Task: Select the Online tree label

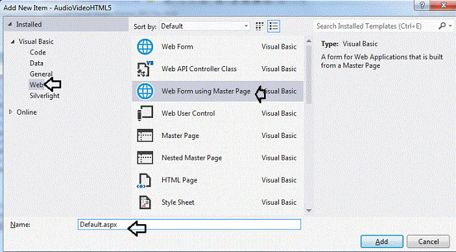Action: click(x=27, y=112)
